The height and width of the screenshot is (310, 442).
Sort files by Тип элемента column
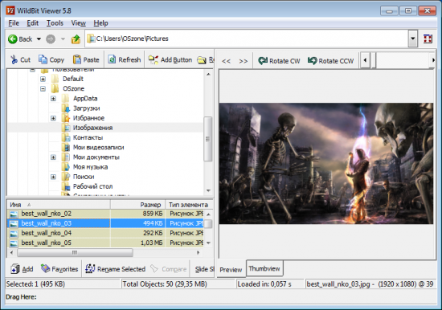point(188,205)
